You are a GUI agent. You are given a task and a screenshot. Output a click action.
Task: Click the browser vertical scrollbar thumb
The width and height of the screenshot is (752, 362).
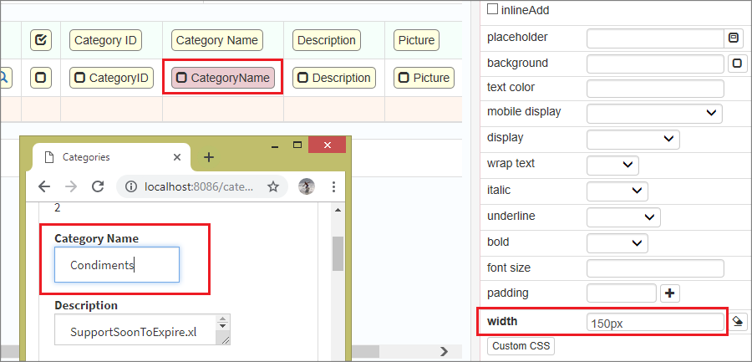click(x=338, y=253)
